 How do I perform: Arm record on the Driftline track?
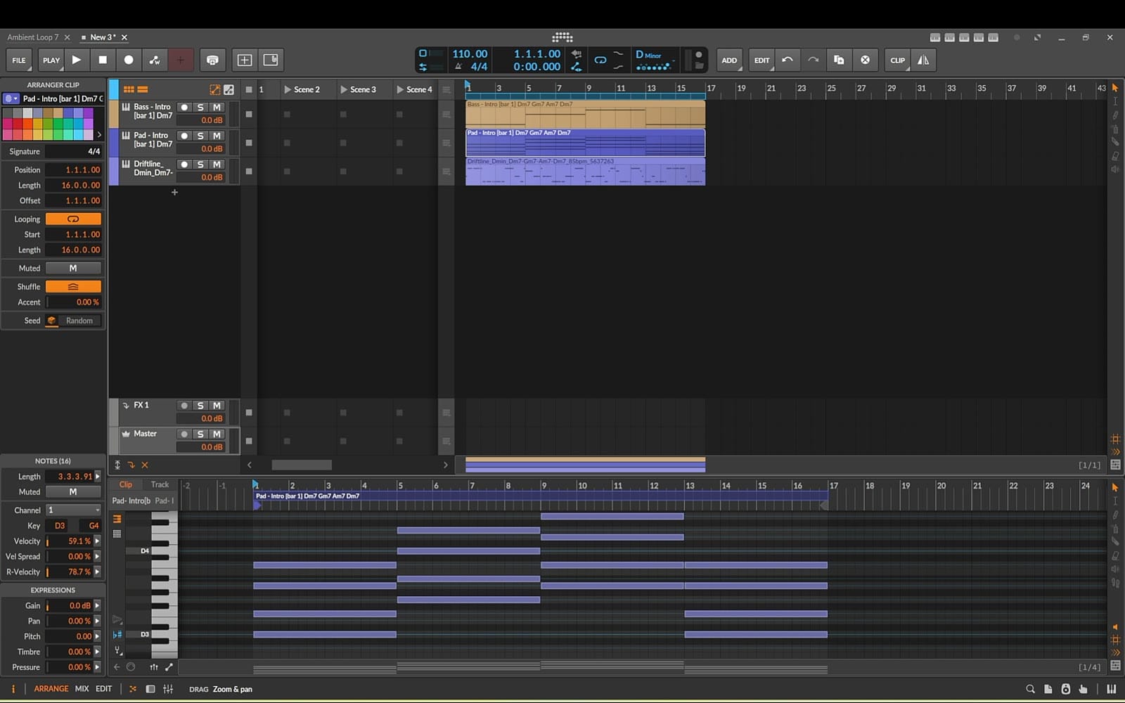(x=184, y=165)
